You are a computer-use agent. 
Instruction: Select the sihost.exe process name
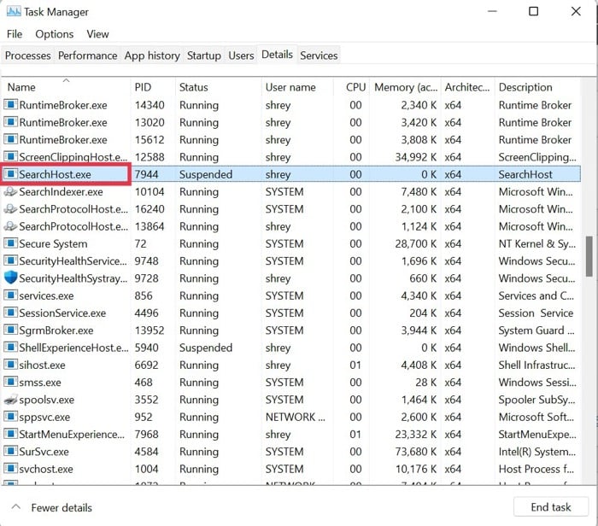pyautogui.click(x=42, y=365)
